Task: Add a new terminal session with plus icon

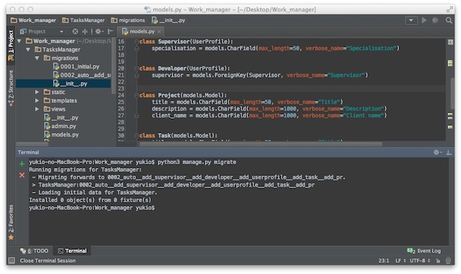Action: click(x=22, y=164)
